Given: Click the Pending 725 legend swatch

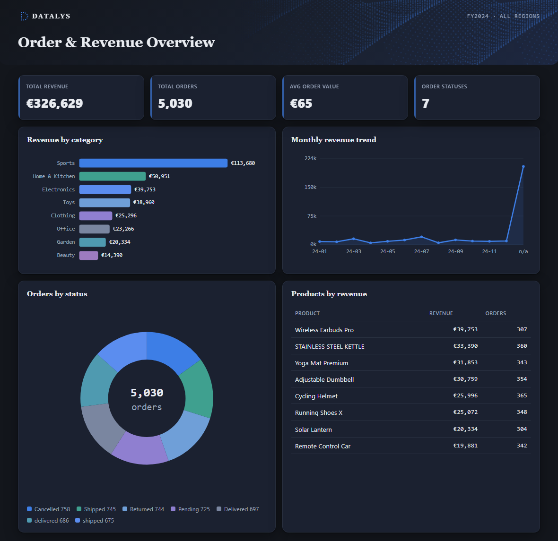Looking at the screenshot, I should [x=173, y=509].
